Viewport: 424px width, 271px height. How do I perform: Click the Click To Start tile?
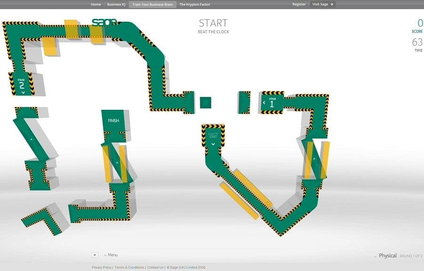coord(213,136)
